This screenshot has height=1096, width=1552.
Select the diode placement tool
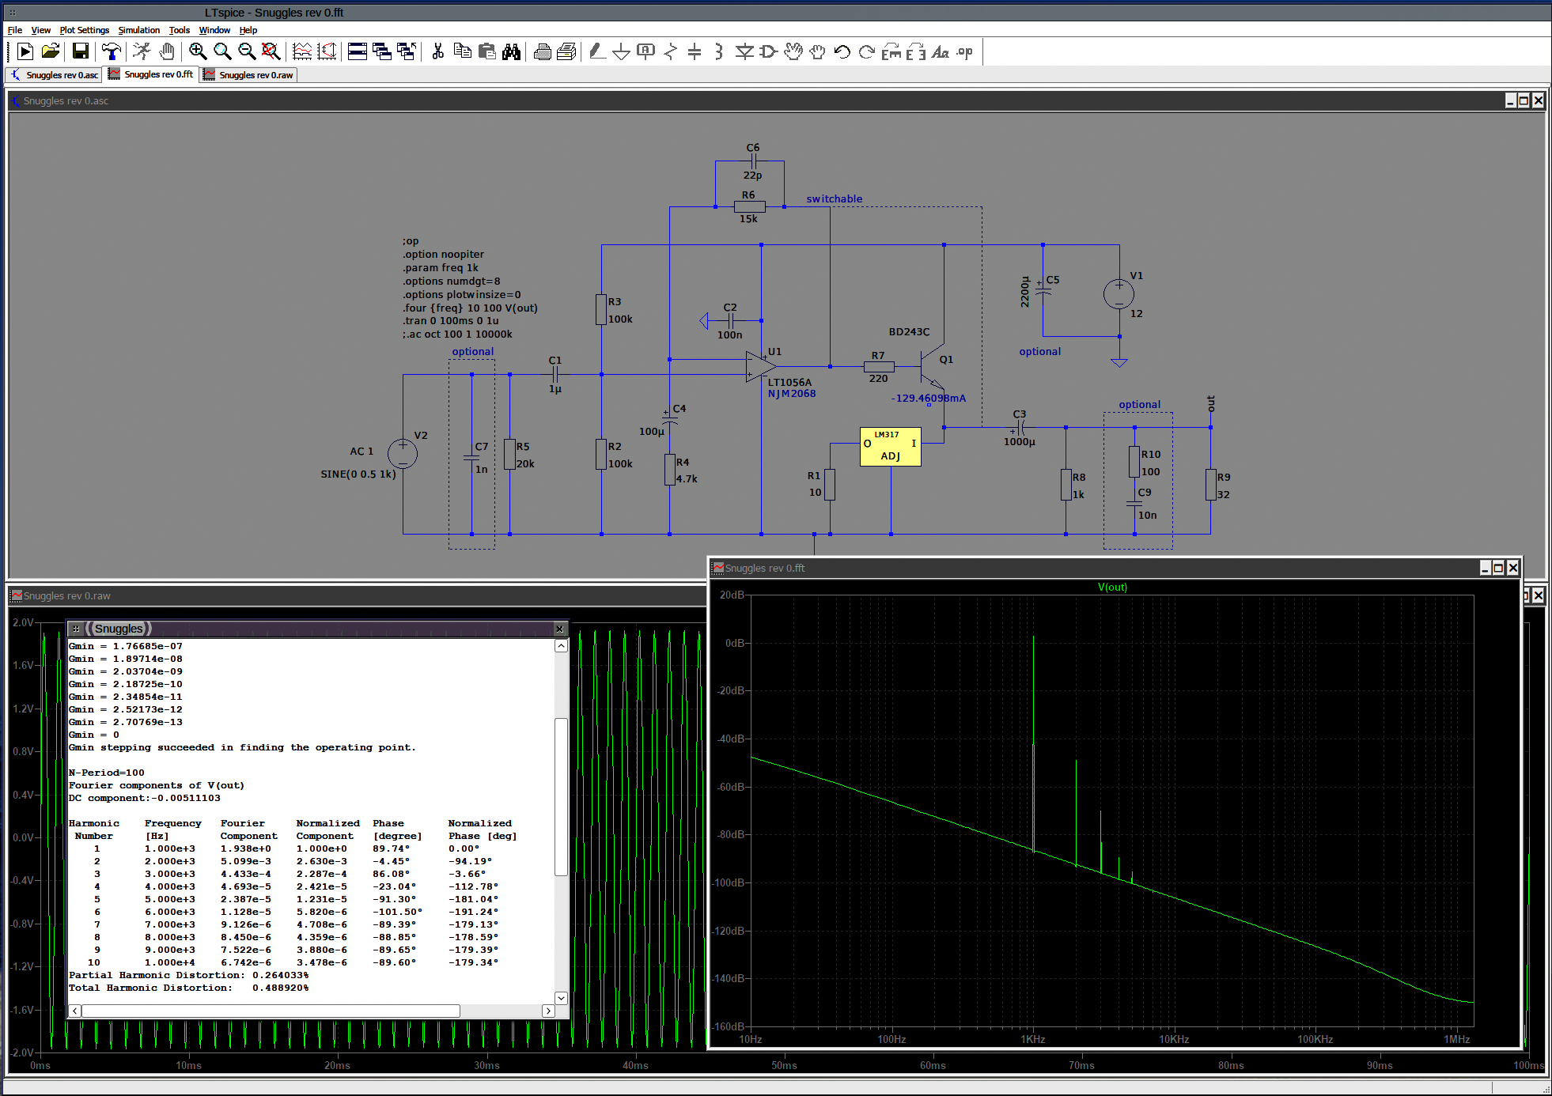coord(744,52)
